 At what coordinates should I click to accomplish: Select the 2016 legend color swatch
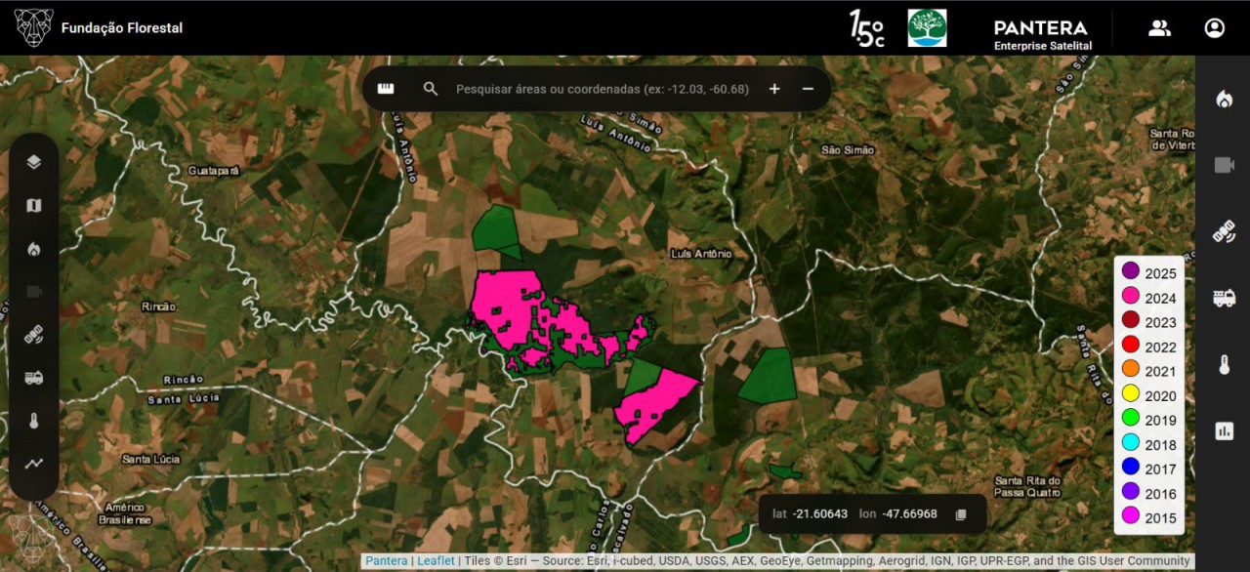(x=1131, y=491)
